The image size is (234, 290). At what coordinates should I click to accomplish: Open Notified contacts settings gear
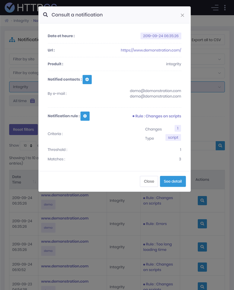coord(87,79)
